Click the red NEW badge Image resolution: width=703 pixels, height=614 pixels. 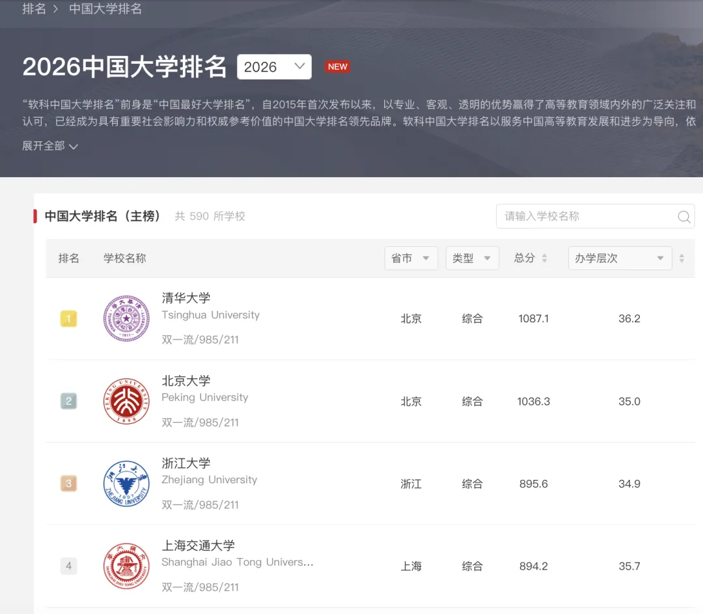[337, 67]
